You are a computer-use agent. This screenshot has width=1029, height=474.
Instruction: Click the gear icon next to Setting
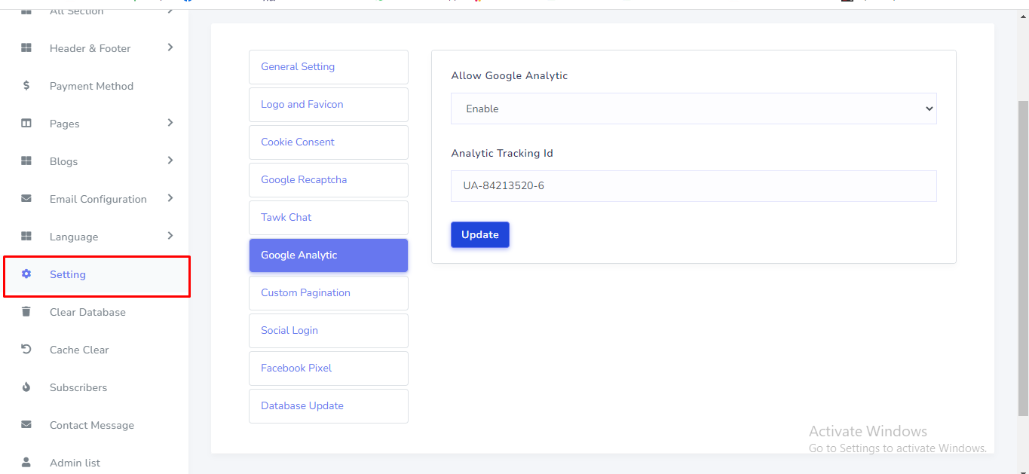(x=26, y=274)
